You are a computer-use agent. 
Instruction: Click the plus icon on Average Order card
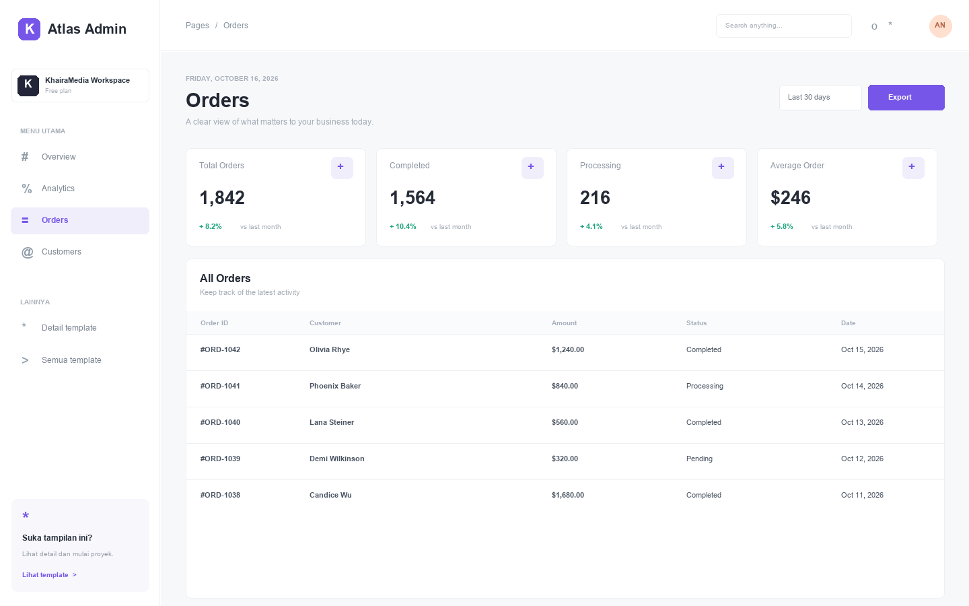[913, 168]
